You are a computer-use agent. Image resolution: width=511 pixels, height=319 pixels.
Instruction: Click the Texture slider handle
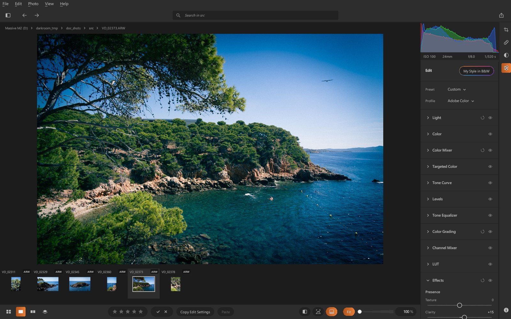460,305
